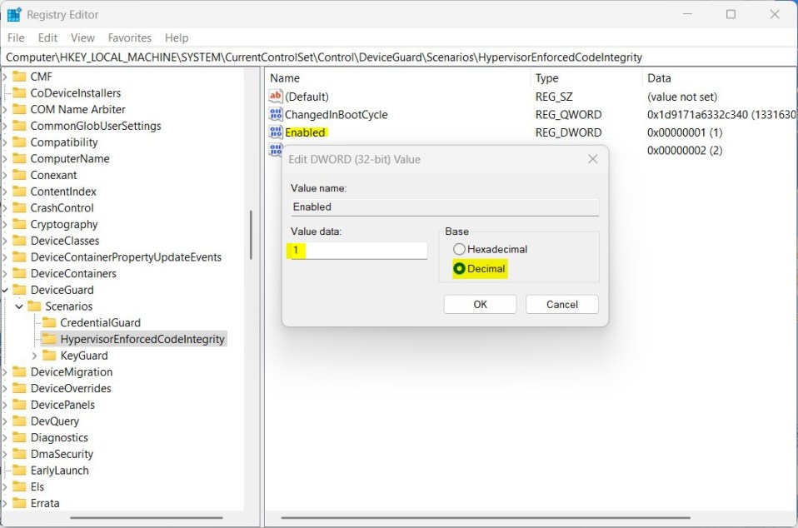This screenshot has width=798, height=528.
Task: Click the Conexant folder icon
Action: click(x=19, y=175)
